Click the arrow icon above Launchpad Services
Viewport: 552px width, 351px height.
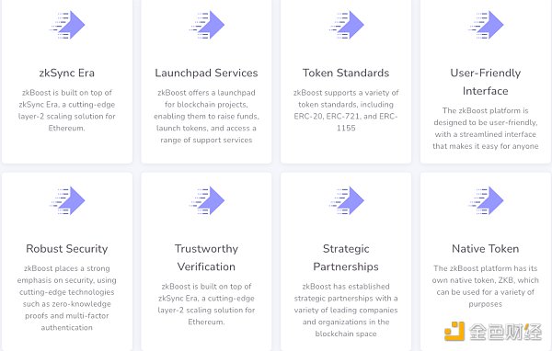[x=207, y=25]
